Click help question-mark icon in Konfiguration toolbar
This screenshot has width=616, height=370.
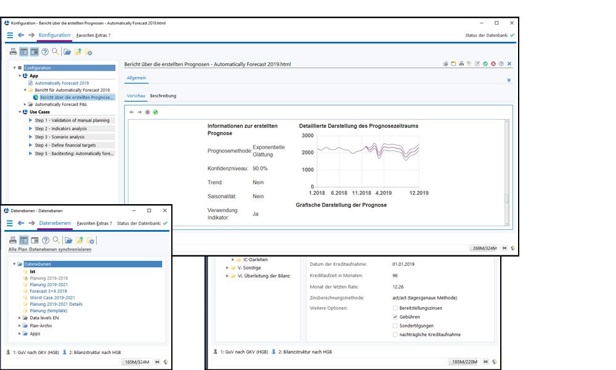(x=45, y=52)
